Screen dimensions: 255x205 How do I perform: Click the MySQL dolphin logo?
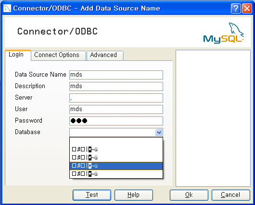point(223,33)
